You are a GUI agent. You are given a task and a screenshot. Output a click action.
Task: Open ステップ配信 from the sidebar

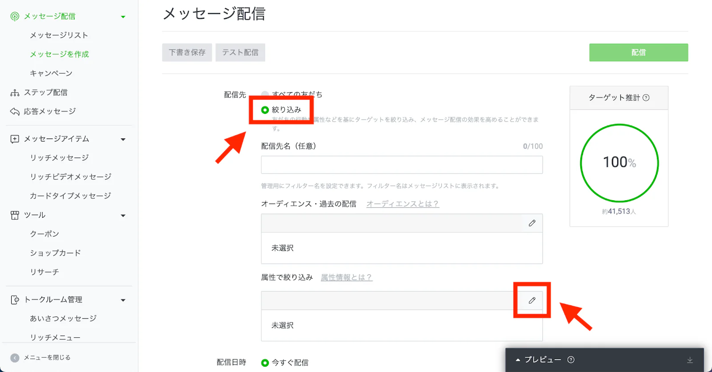click(x=45, y=93)
